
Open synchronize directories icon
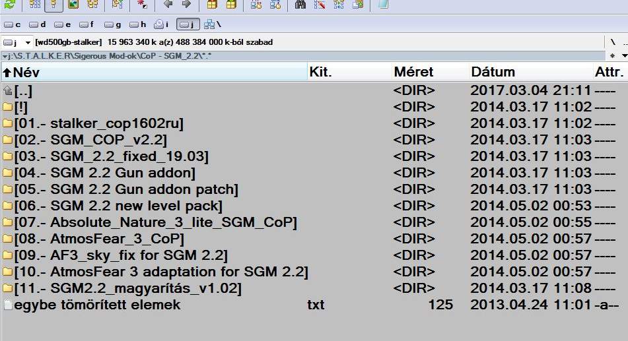click(338, 4)
